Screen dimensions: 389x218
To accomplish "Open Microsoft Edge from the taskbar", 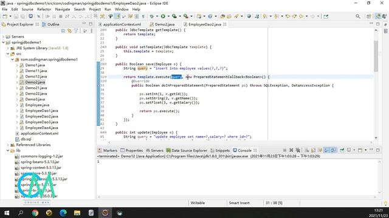I will (x=63, y=213).
